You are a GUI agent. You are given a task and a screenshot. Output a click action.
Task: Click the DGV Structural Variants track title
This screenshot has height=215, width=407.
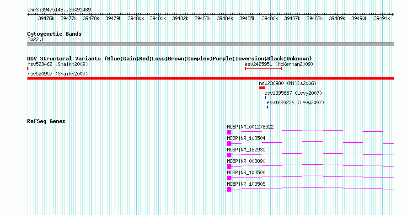[170, 59]
